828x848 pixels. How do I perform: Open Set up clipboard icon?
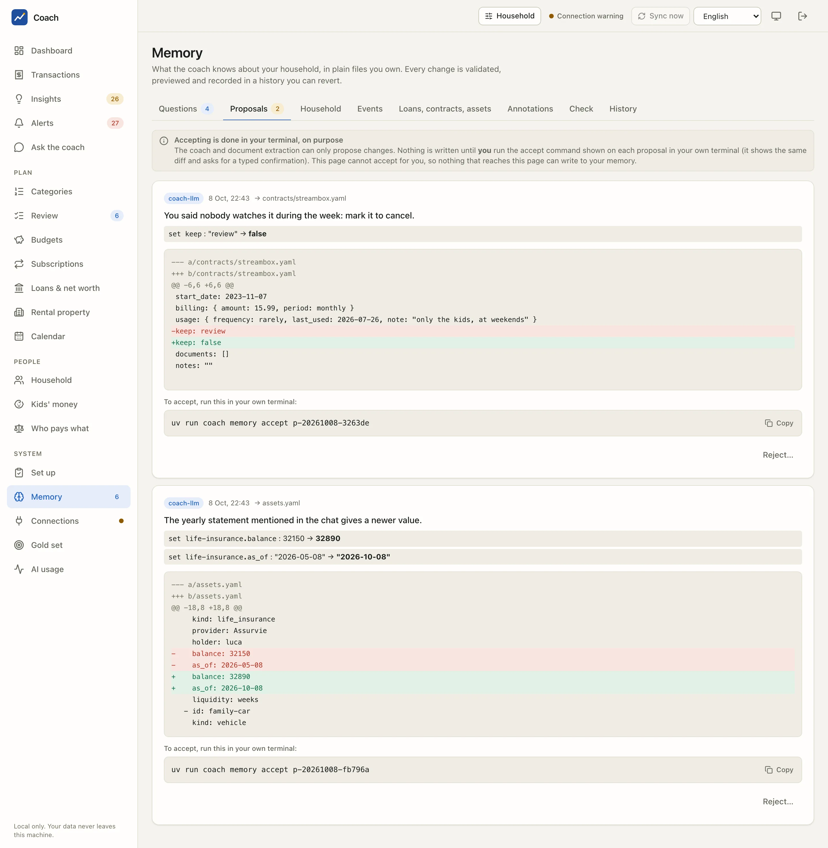[x=19, y=473]
